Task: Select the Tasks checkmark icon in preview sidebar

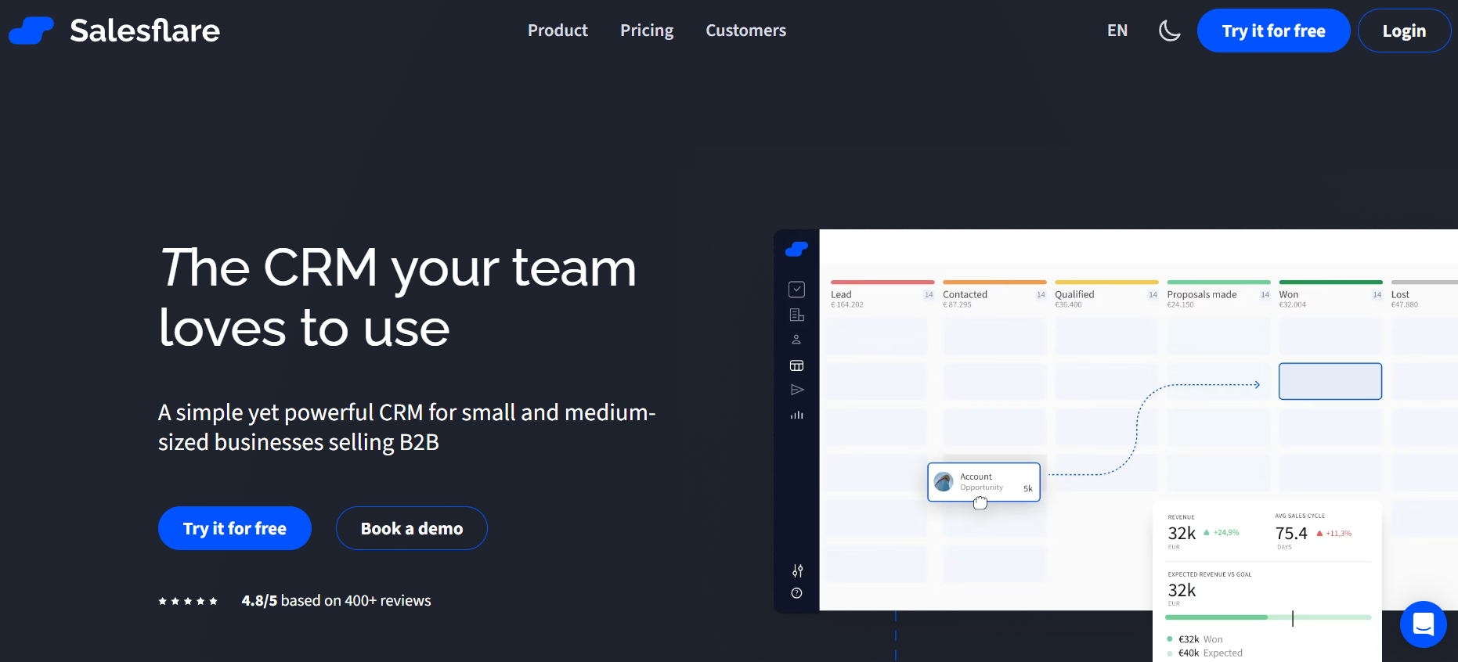Action: [x=796, y=290]
